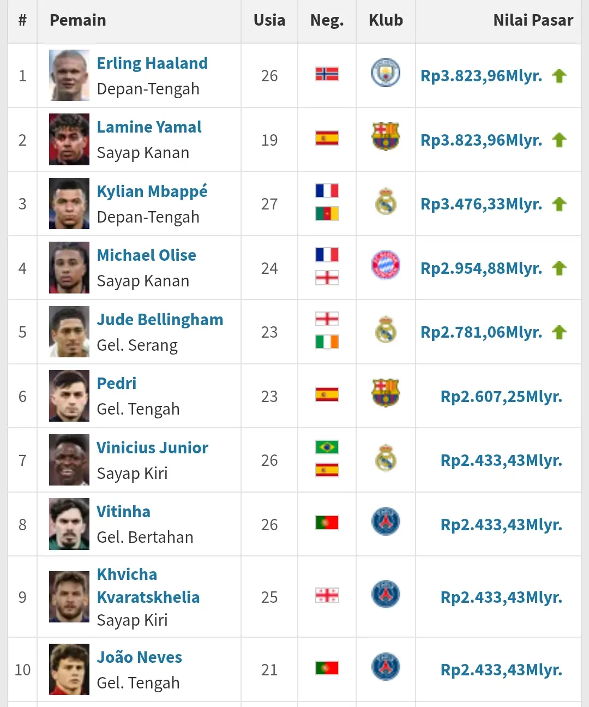This screenshot has width=589, height=707.
Task: Click the Manchester City club crest
Action: pyautogui.click(x=386, y=74)
